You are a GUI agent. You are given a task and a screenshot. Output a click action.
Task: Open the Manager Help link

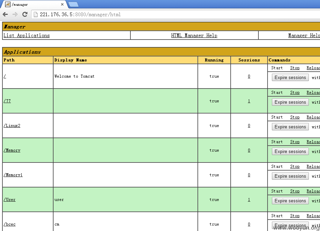pos(304,35)
